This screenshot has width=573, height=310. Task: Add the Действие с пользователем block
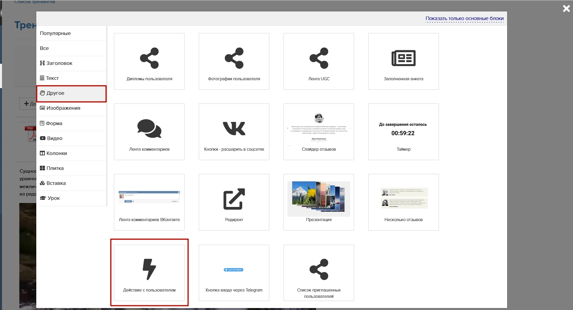coord(149,273)
